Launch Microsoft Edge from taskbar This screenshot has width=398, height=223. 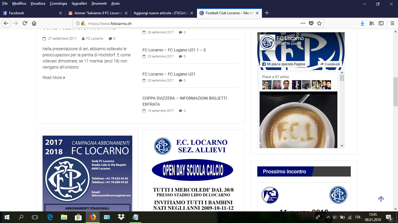pos(50,217)
